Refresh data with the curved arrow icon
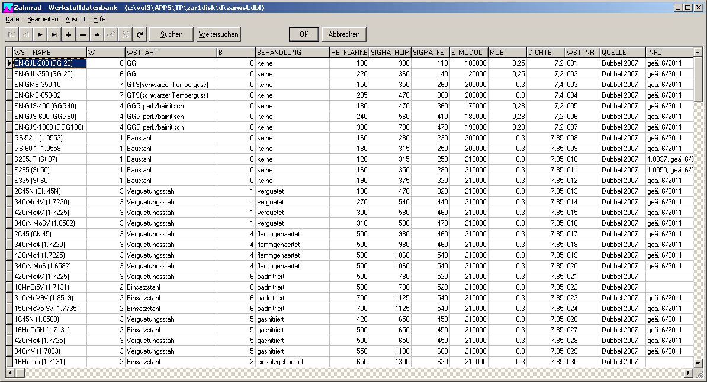707x382 pixels. point(140,34)
